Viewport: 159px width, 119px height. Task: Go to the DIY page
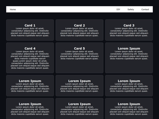pyautogui.click(x=118, y=9)
